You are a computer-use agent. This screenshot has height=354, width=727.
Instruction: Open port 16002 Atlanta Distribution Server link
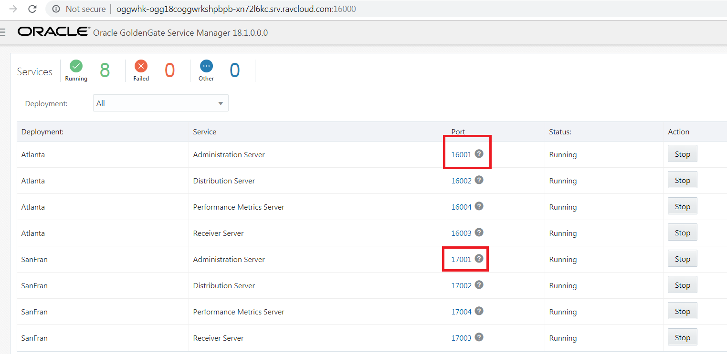pos(461,181)
